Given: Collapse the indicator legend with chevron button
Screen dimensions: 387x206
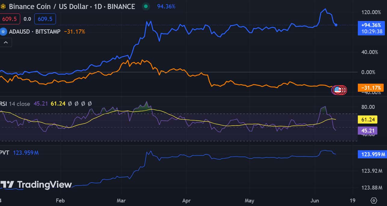Looking at the screenshot, I should click(x=6, y=43).
